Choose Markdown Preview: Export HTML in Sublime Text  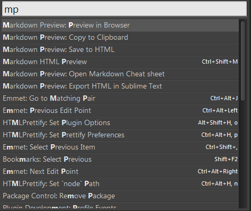(x=120, y=86)
